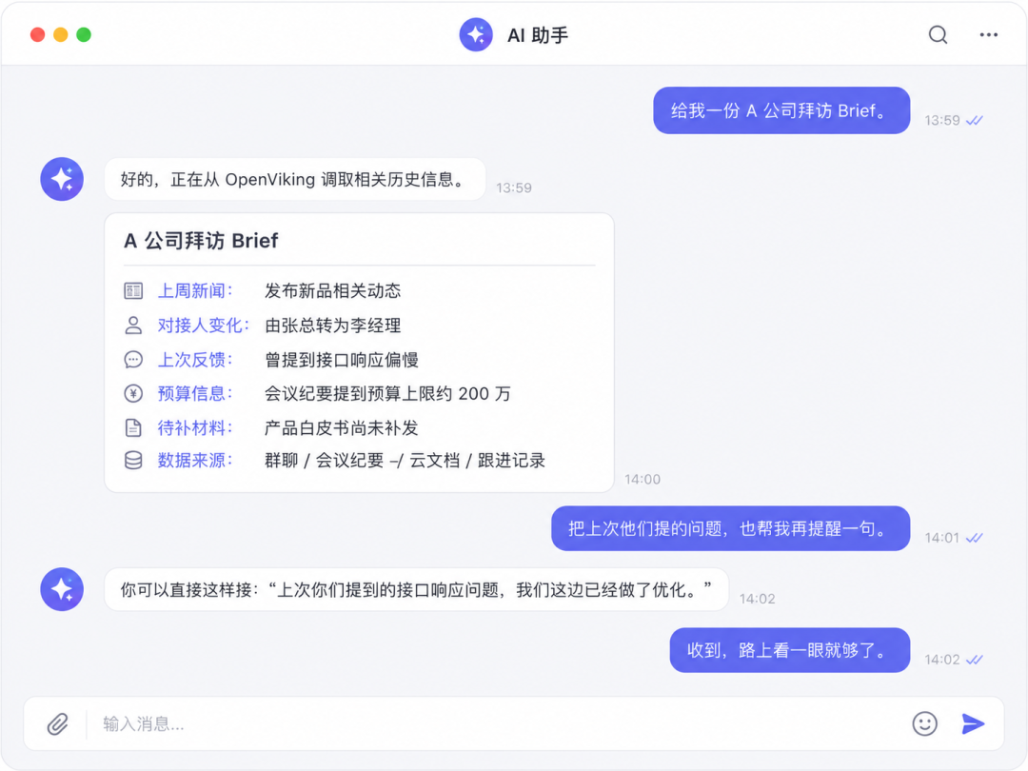This screenshot has height=771, width=1028.
Task: Click the 好的，正在从 OpenViking message bubble
Action: [295, 179]
